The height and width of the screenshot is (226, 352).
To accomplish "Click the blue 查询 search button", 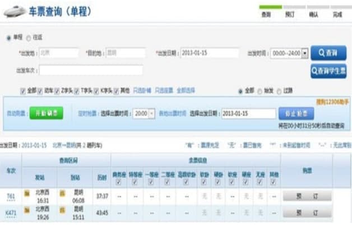I will [328, 53].
